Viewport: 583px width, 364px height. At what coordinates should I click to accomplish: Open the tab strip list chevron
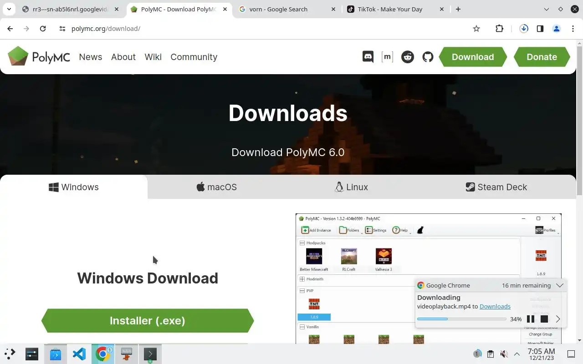tap(547, 9)
